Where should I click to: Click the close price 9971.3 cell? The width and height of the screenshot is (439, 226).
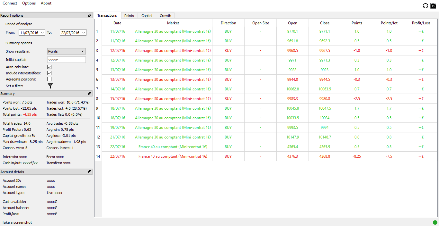click(325, 60)
